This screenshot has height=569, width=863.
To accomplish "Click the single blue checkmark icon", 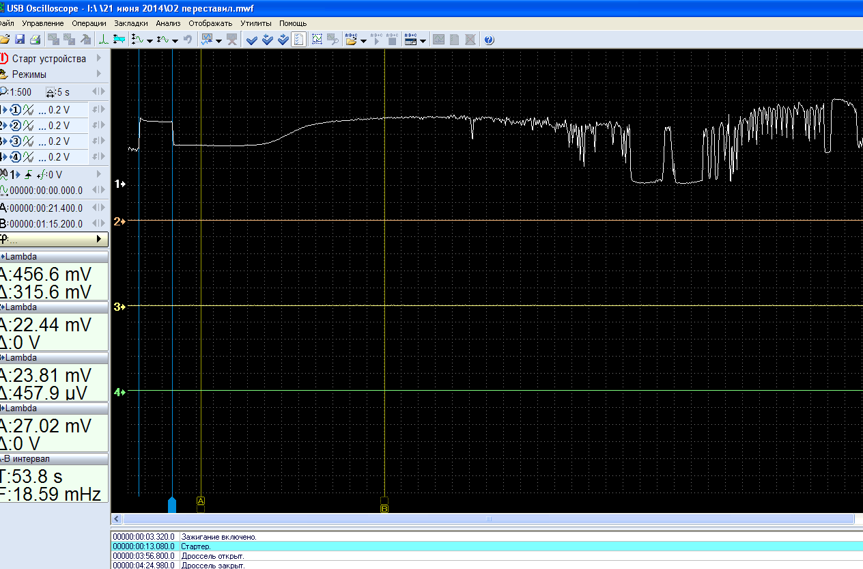I will point(251,40).
